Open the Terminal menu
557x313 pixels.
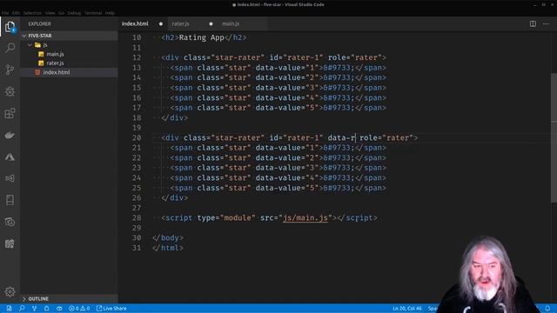(x=93, y=13)
